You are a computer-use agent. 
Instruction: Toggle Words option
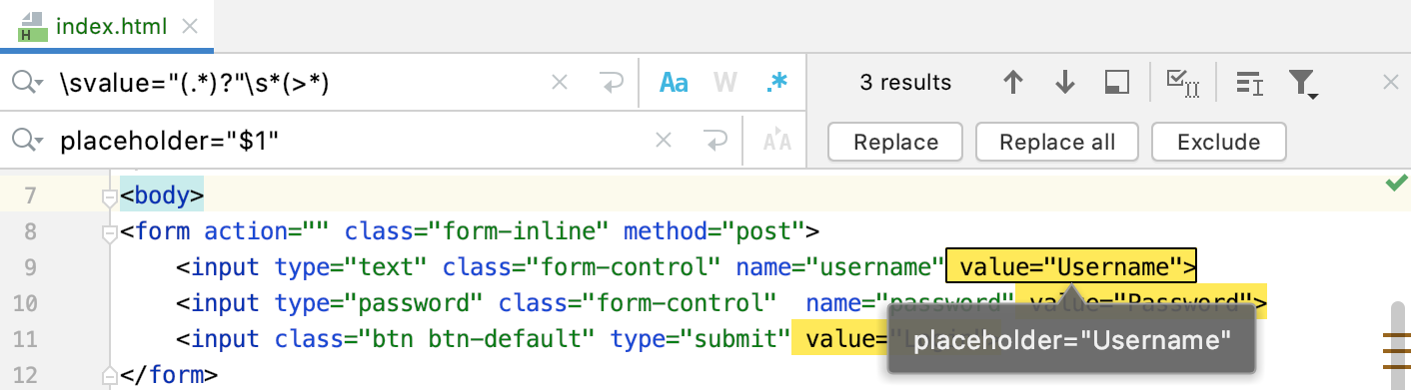click(724, 84)
